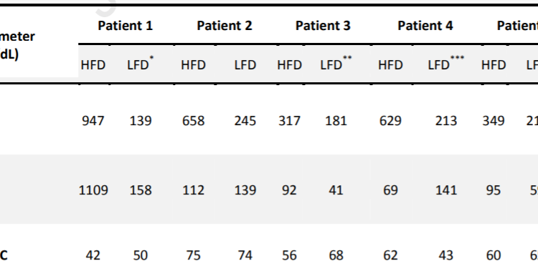Click the value 213 in the first row

coord(446,121)
